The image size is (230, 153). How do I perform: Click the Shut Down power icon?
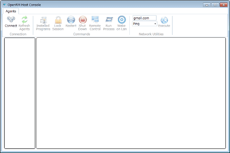(x=83, y=20)
